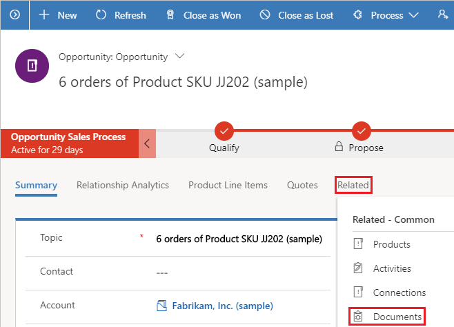Refresh the opportunity record

coord(121,14)
